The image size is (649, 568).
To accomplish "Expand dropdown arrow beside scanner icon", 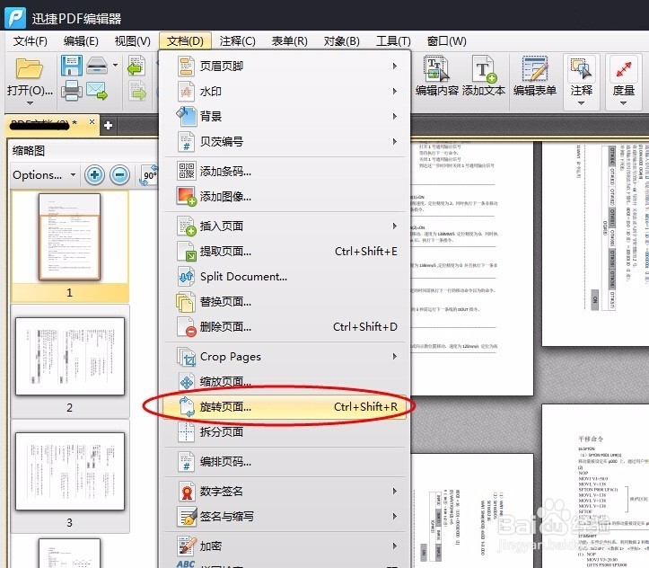I will [x=115, y=65].
